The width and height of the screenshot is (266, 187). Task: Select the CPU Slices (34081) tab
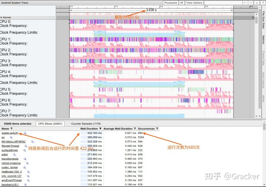click(x=50, y=124)
